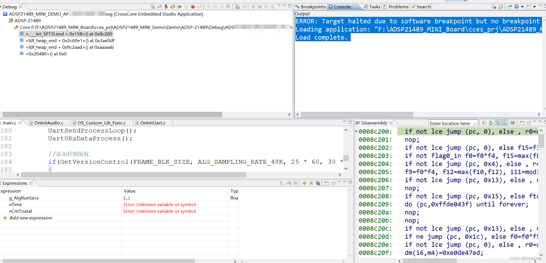
Task: Reset the target processor
Action: click(x=166, y=6)
